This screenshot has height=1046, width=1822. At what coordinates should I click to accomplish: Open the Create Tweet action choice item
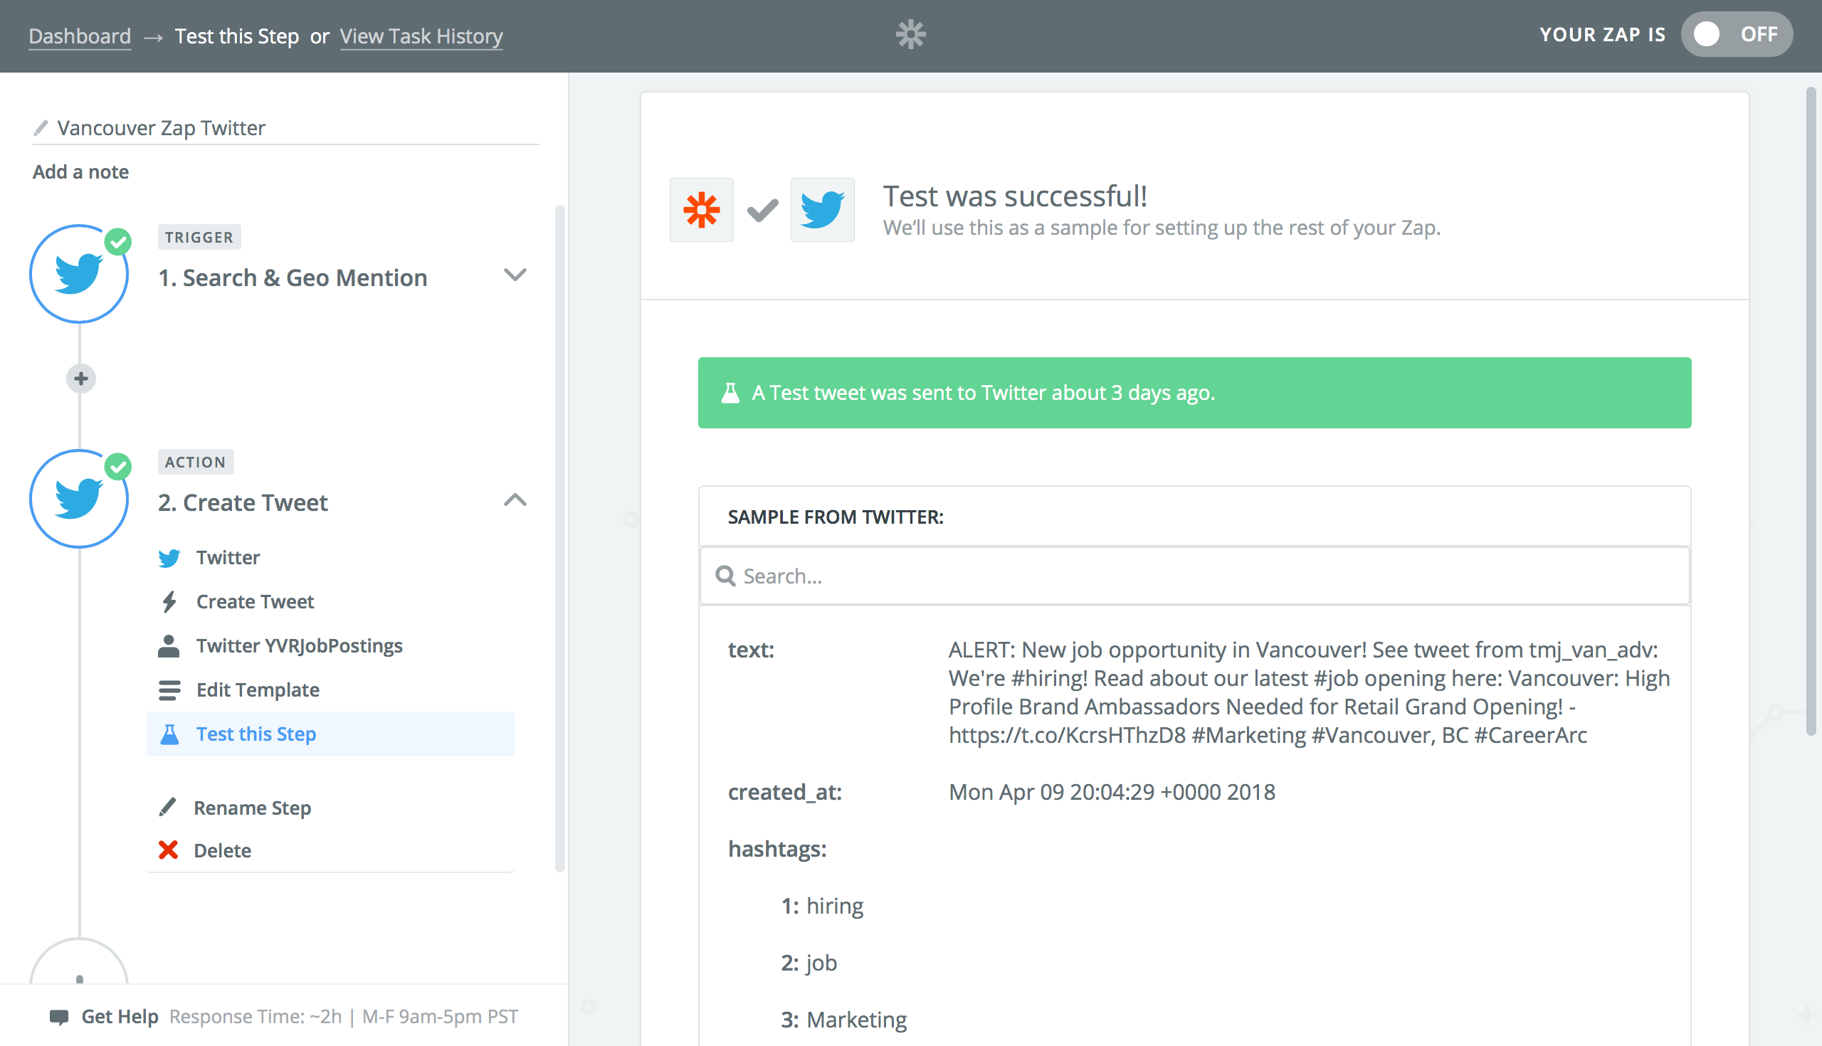[330, 601]
